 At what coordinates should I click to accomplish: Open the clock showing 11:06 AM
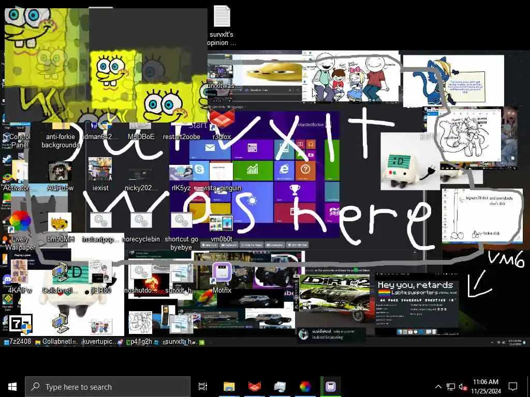coord(485,387)
